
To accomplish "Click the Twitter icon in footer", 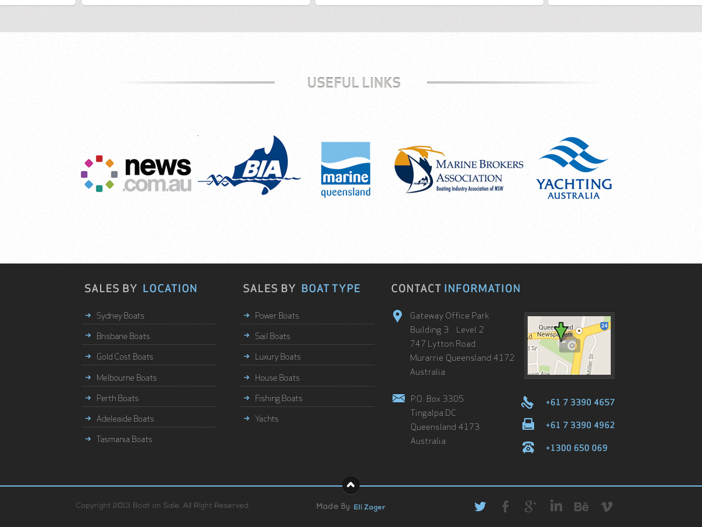I will click(480, 507).
